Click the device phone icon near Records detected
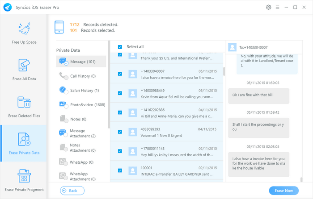Screen dimensions: 313x199 click(x=59, y=27)
